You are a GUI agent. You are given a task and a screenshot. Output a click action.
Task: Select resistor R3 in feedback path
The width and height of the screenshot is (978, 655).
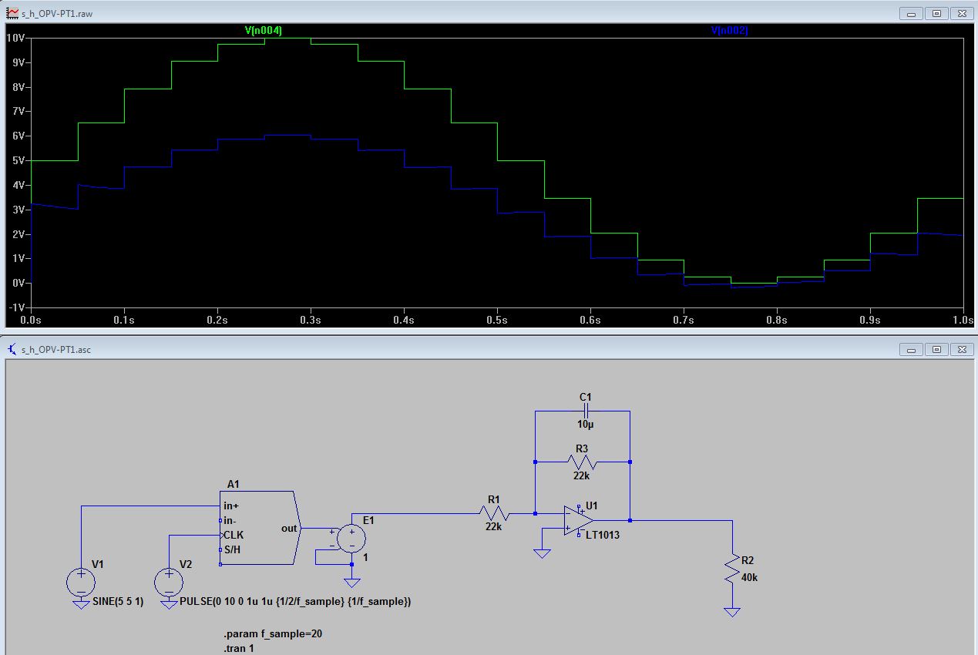point(582,462)
